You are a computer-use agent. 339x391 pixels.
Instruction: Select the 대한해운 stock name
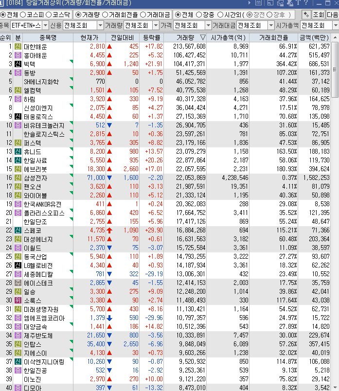coord(36,47)
